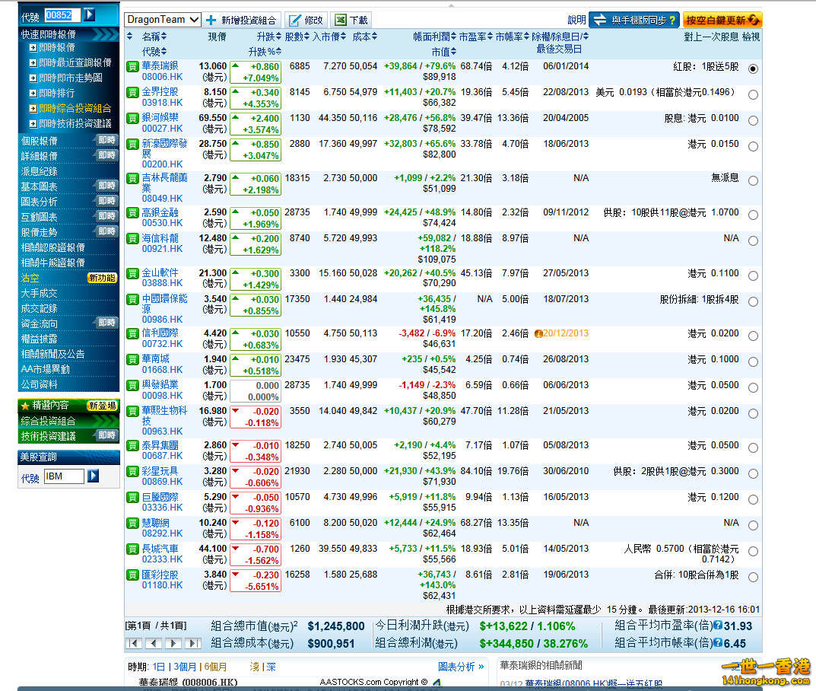Click the green buy icon for 銀河娛樂
The image size is (816, 691).
[x=132, y=118]
